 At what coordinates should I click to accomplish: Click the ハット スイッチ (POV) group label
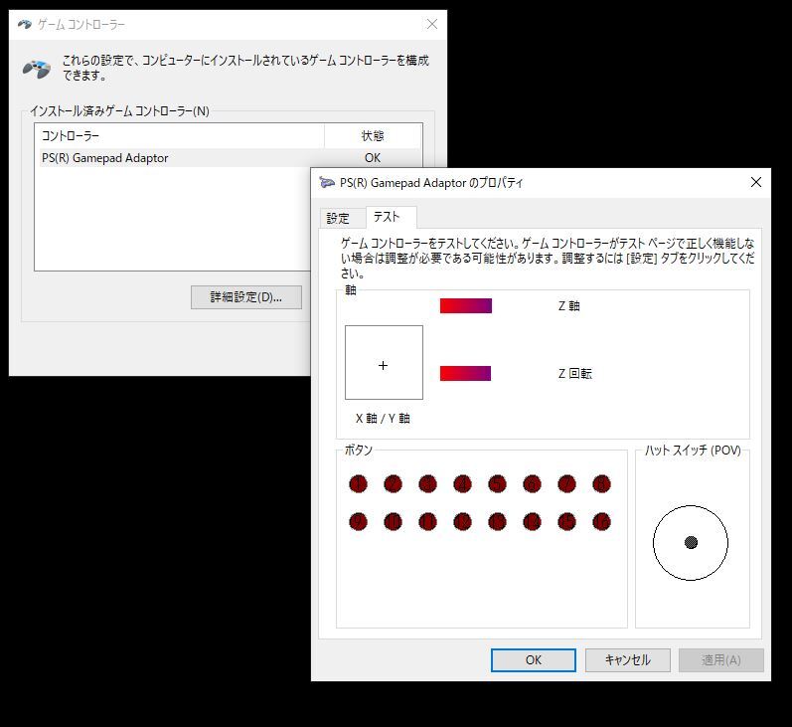(693, 450)
